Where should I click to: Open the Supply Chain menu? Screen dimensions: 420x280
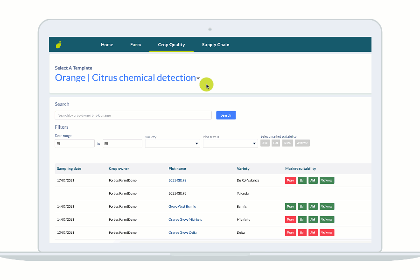pyautogui.click(x=216, y=45)
